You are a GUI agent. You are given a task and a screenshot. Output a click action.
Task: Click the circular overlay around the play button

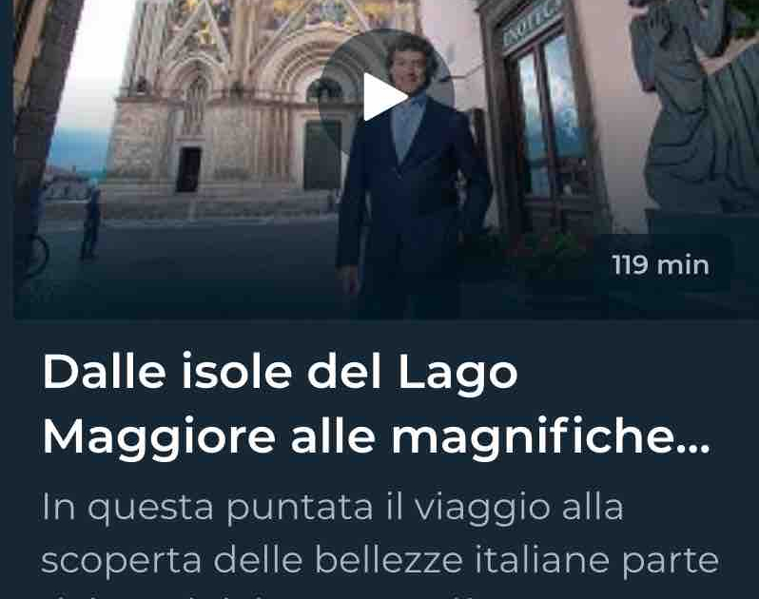(386, 96)
